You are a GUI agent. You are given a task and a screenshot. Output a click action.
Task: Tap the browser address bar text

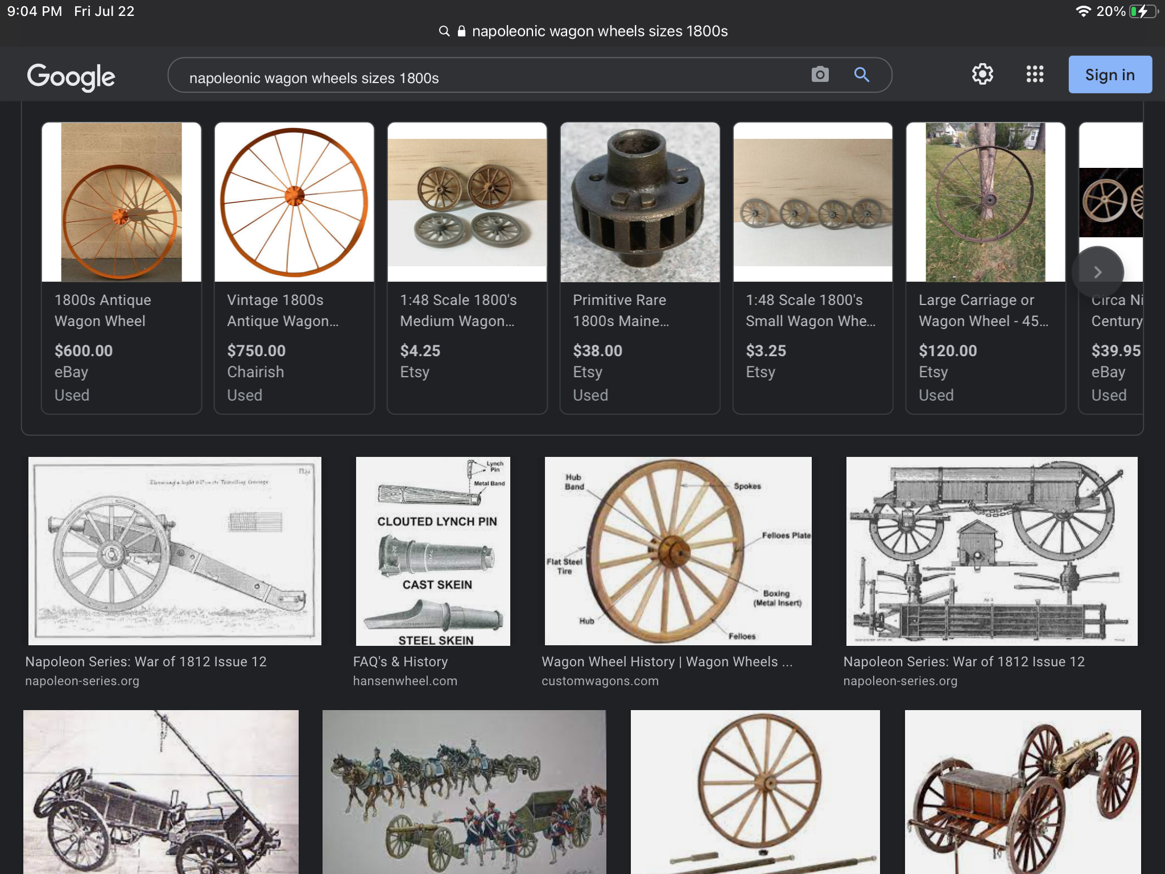[x=600, y=31]
